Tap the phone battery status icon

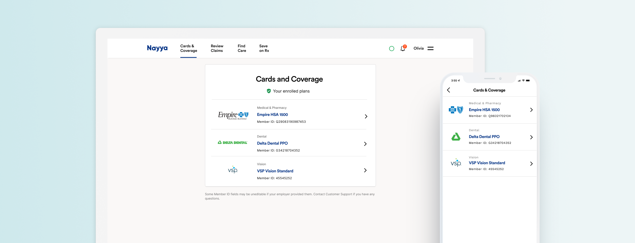[x=528, y=81]
